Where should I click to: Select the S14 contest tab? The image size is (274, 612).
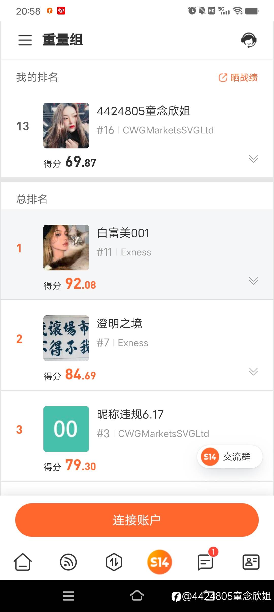click(160, 562)
